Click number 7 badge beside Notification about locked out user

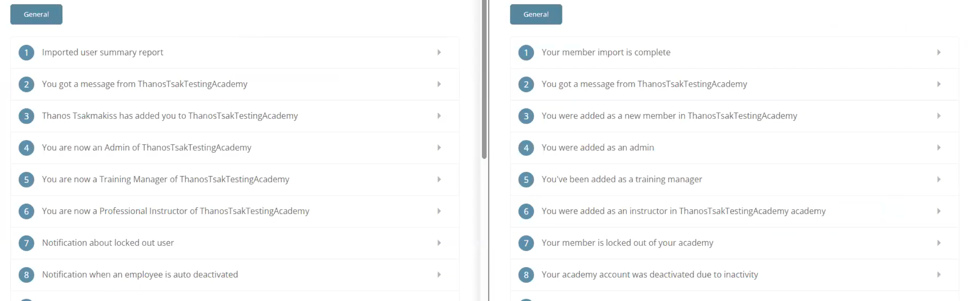click(26, 243)
